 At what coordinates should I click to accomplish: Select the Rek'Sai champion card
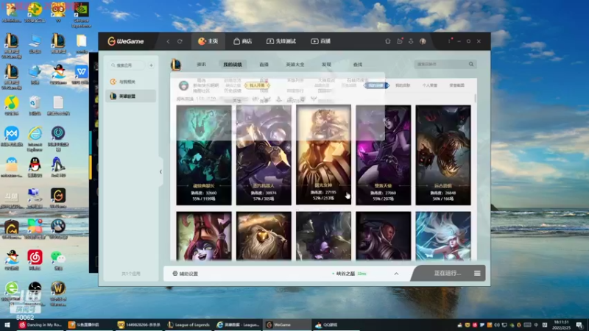[443, 155]
